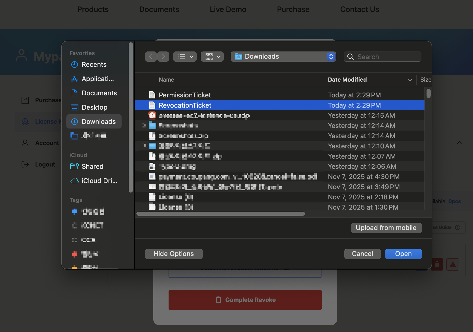
Task: Click the forward navigation arrow button
Action: (x=163, y=57)
